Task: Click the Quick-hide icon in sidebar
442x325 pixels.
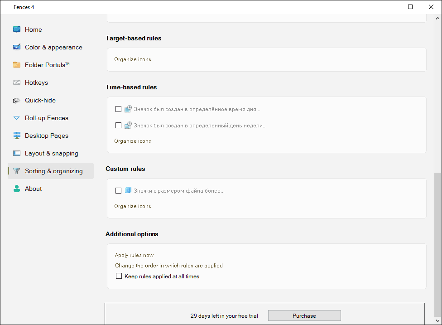Action: (x=17, y=100)
